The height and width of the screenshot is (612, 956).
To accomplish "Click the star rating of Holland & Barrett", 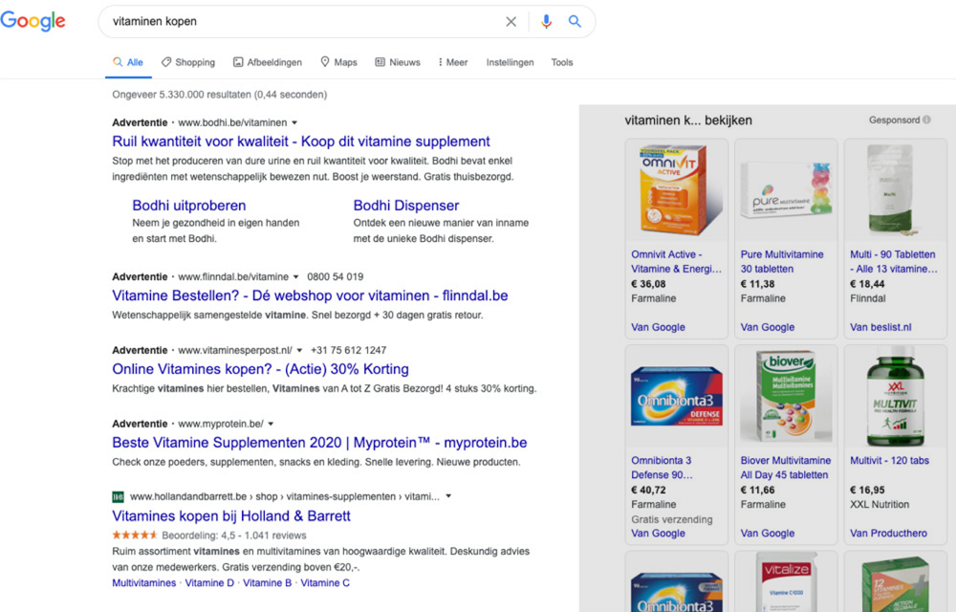I will 134,535.
